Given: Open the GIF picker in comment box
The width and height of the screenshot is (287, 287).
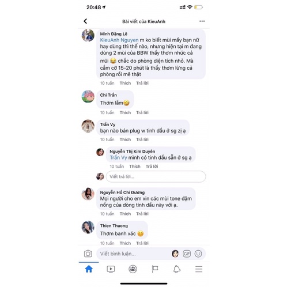Looking at the screenshot, I should [187, 254].
